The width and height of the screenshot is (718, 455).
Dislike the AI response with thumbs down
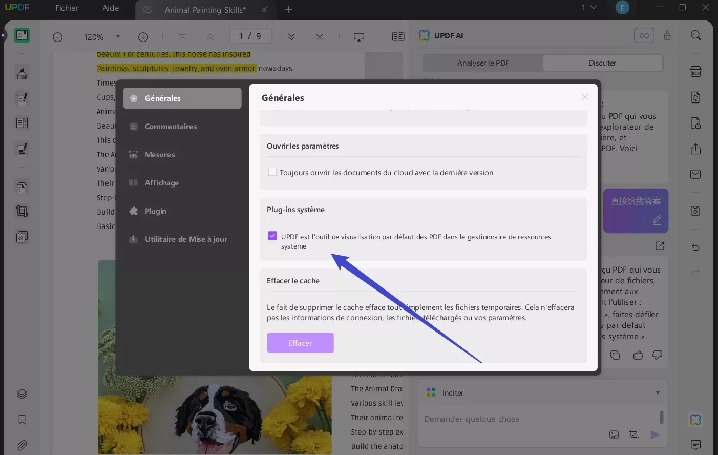[658, 355]
